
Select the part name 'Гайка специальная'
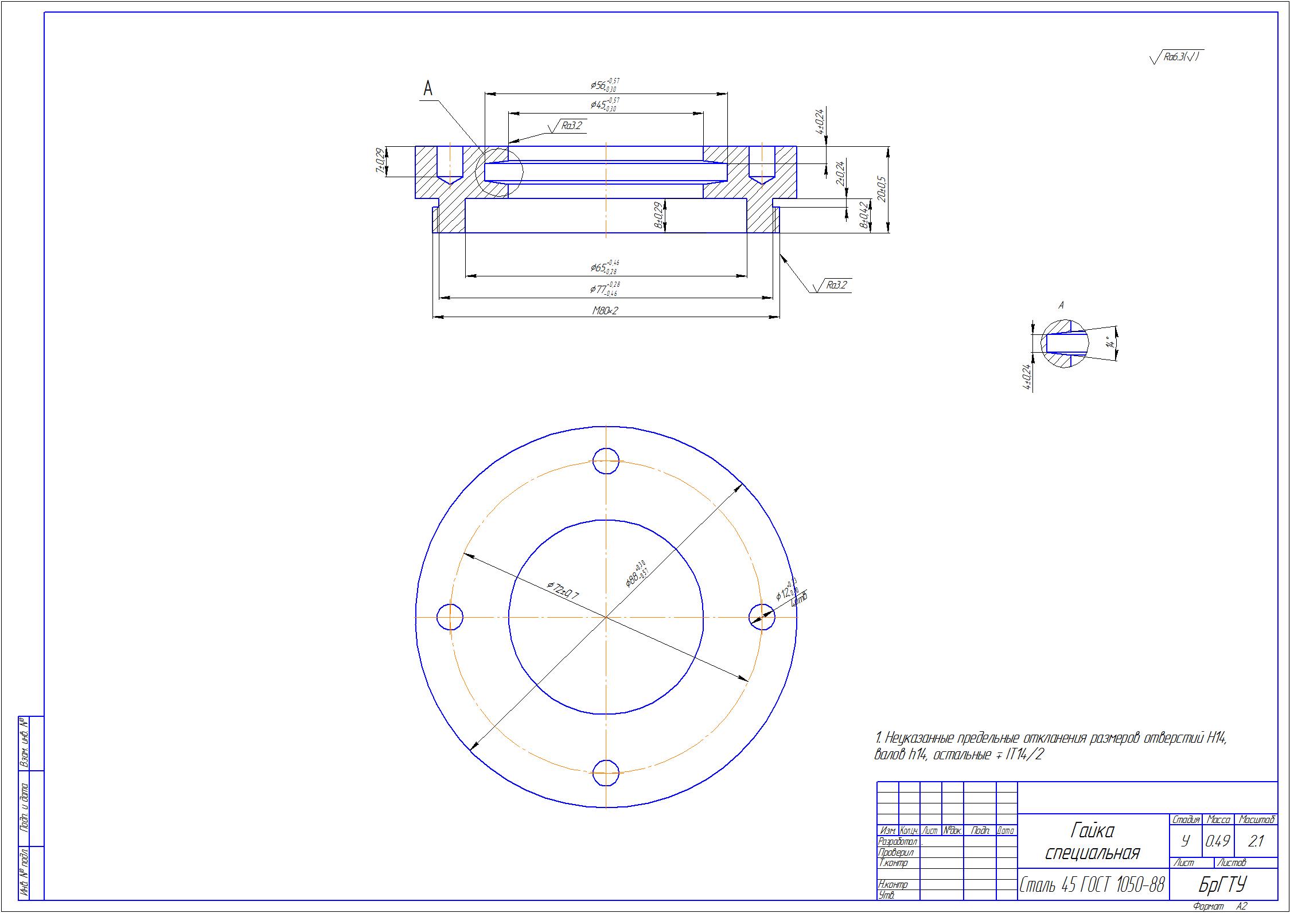coord(1093,841)
